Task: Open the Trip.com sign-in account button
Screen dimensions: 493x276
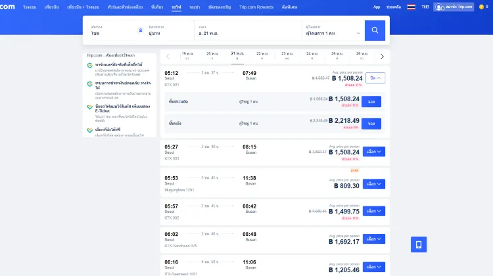Action: (453, 7)
